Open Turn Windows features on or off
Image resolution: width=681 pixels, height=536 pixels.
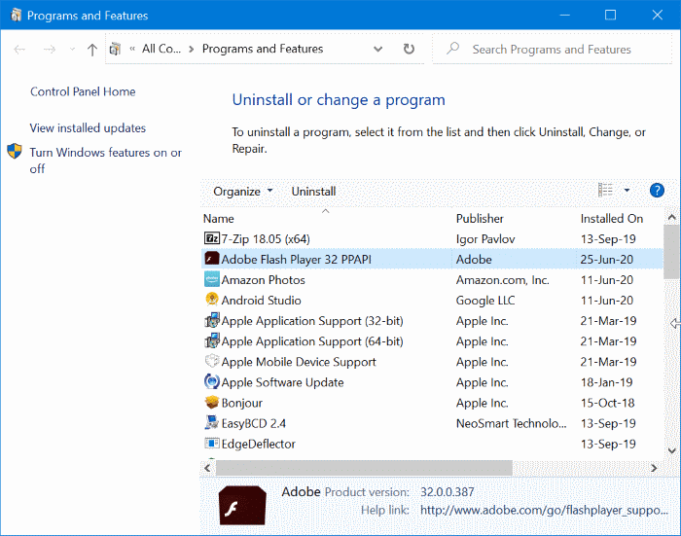point(105,161)
